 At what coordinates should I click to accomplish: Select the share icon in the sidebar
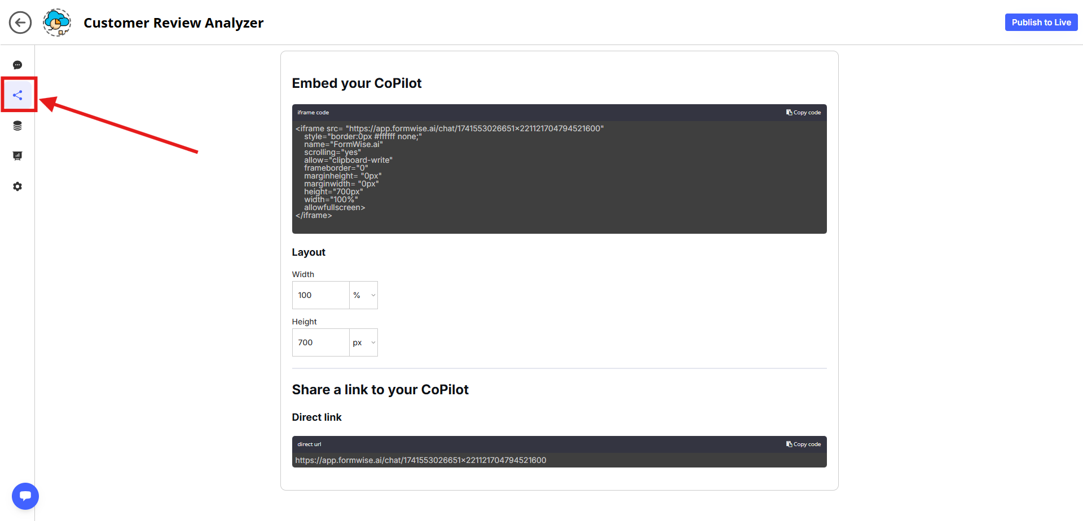click(17, 95)
